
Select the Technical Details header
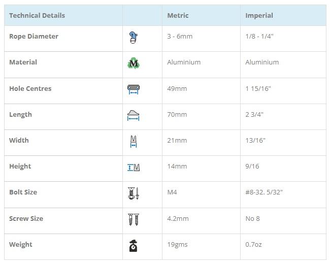tap(37, 15)
